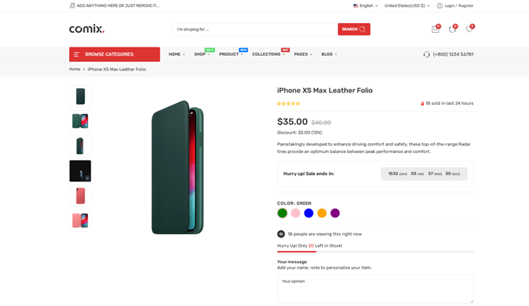Open the wishlist heart icon

pyautogui.click(x=469, y=29)
